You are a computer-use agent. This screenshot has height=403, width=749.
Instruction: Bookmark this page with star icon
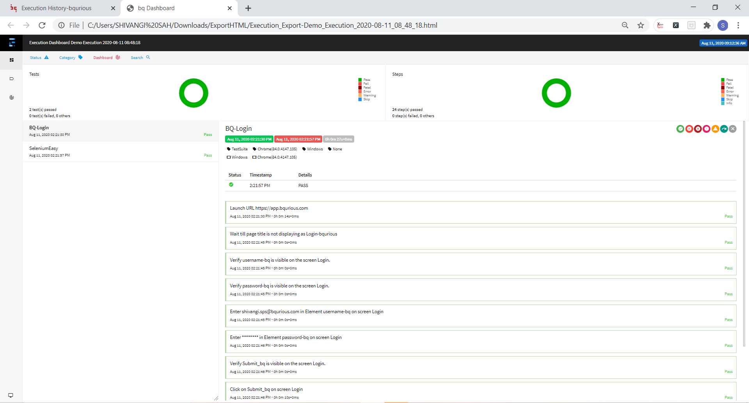641,25
